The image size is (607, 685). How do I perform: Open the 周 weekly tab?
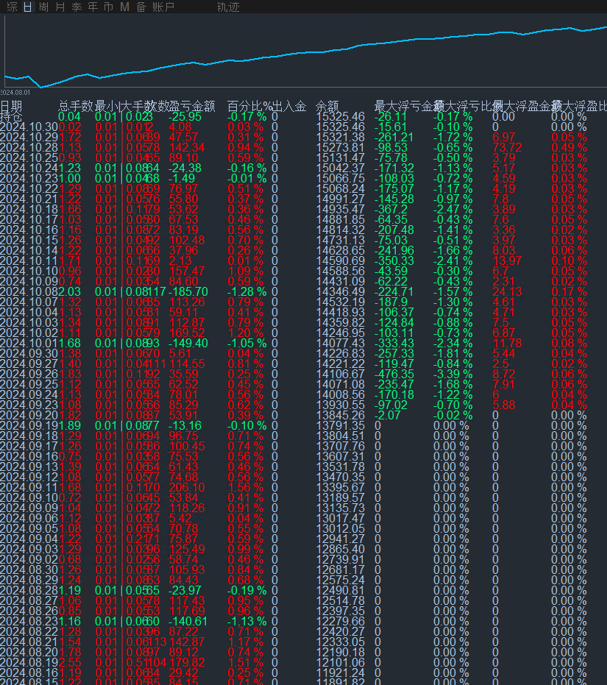(x=43, y=7)
